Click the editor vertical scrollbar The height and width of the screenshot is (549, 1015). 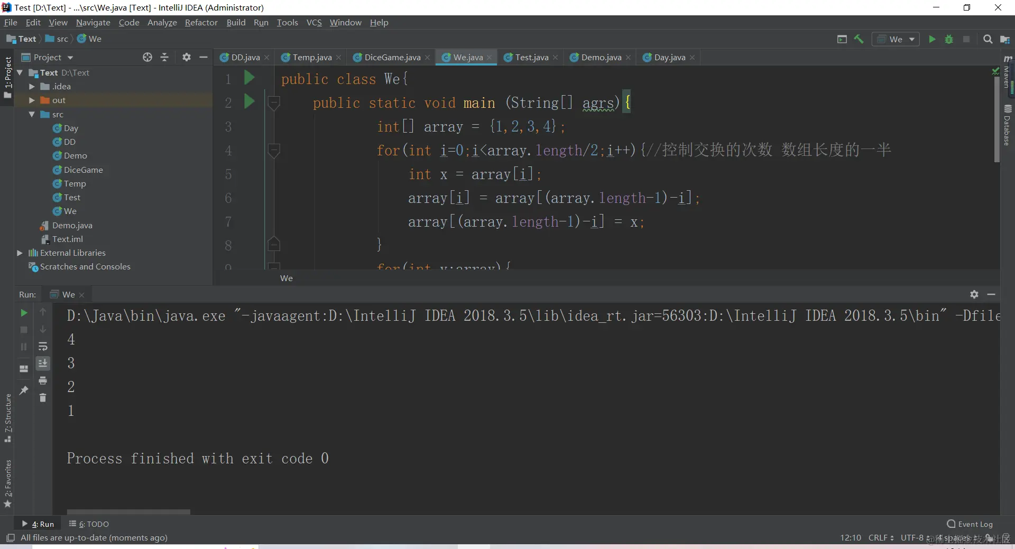tap(997, 118)
